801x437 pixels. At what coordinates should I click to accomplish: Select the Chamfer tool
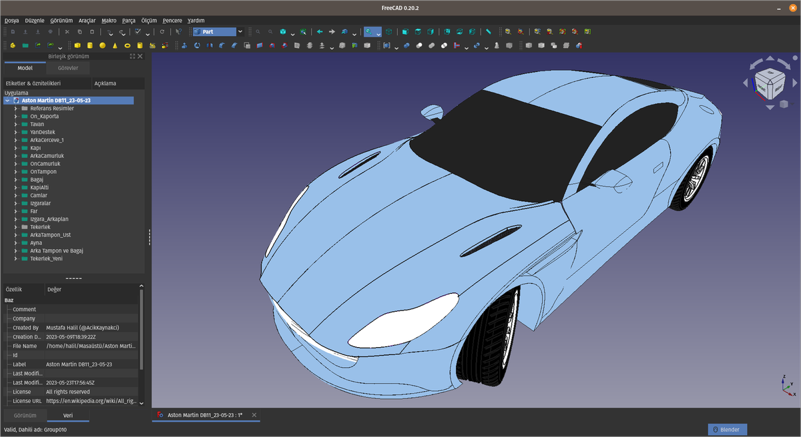(234, 45)
